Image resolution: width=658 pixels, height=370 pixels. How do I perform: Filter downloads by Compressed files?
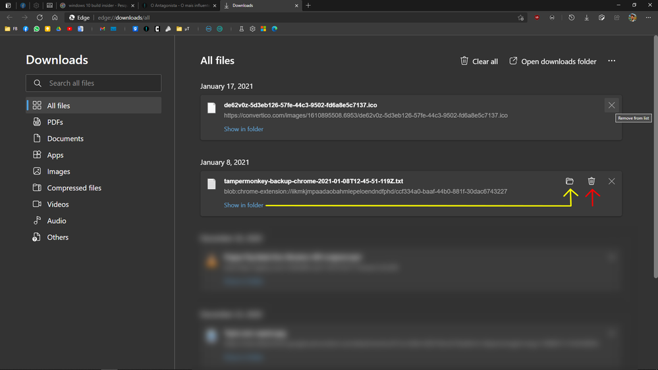click(93, 188)
